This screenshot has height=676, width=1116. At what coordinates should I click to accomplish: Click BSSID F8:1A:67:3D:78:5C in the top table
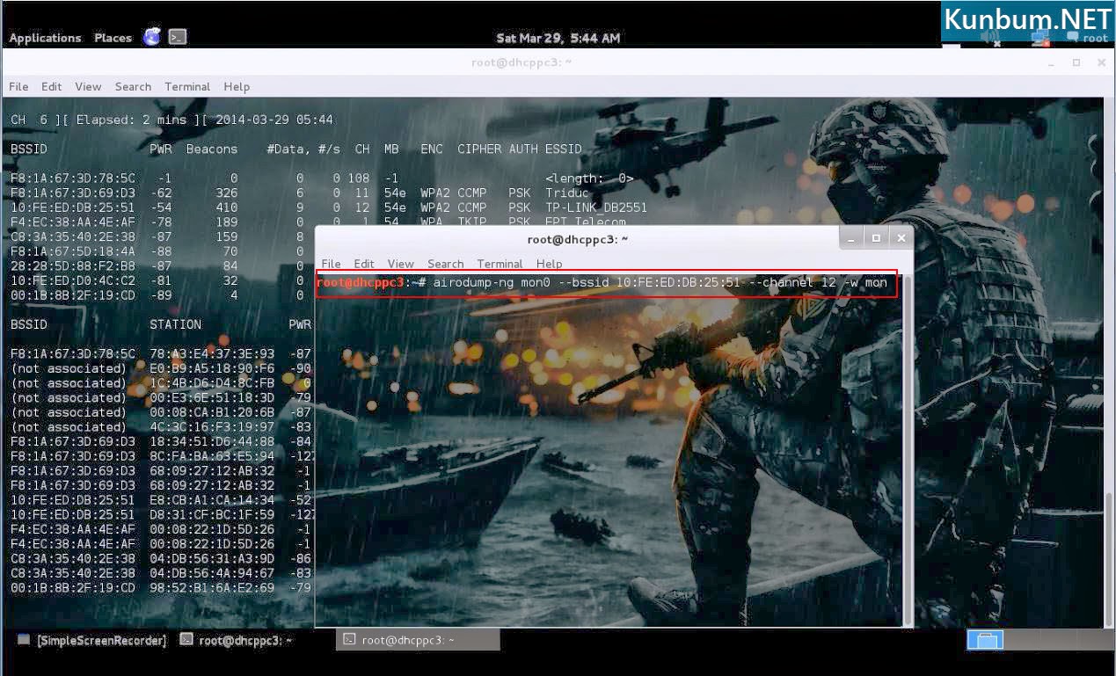pyautogui.click(x=73, y=178)
